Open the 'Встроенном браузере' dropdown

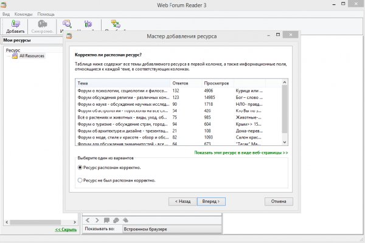coord(172,229)
